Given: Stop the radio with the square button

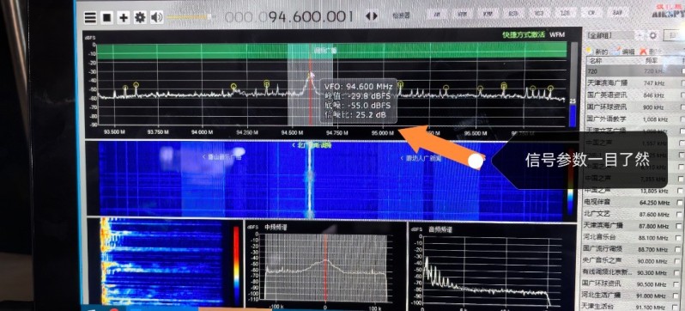Looking at the screenshot, I should (107, 17).
